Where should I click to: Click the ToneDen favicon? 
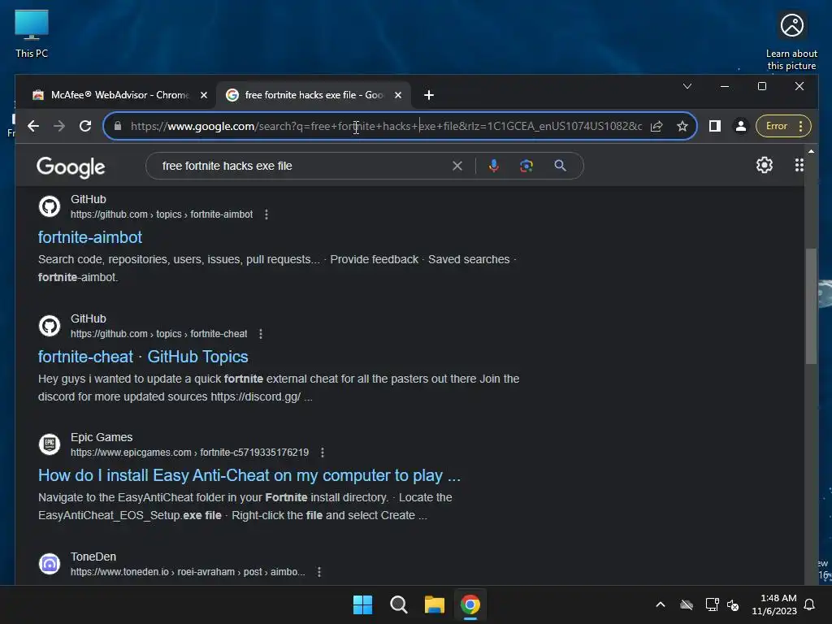50,564
